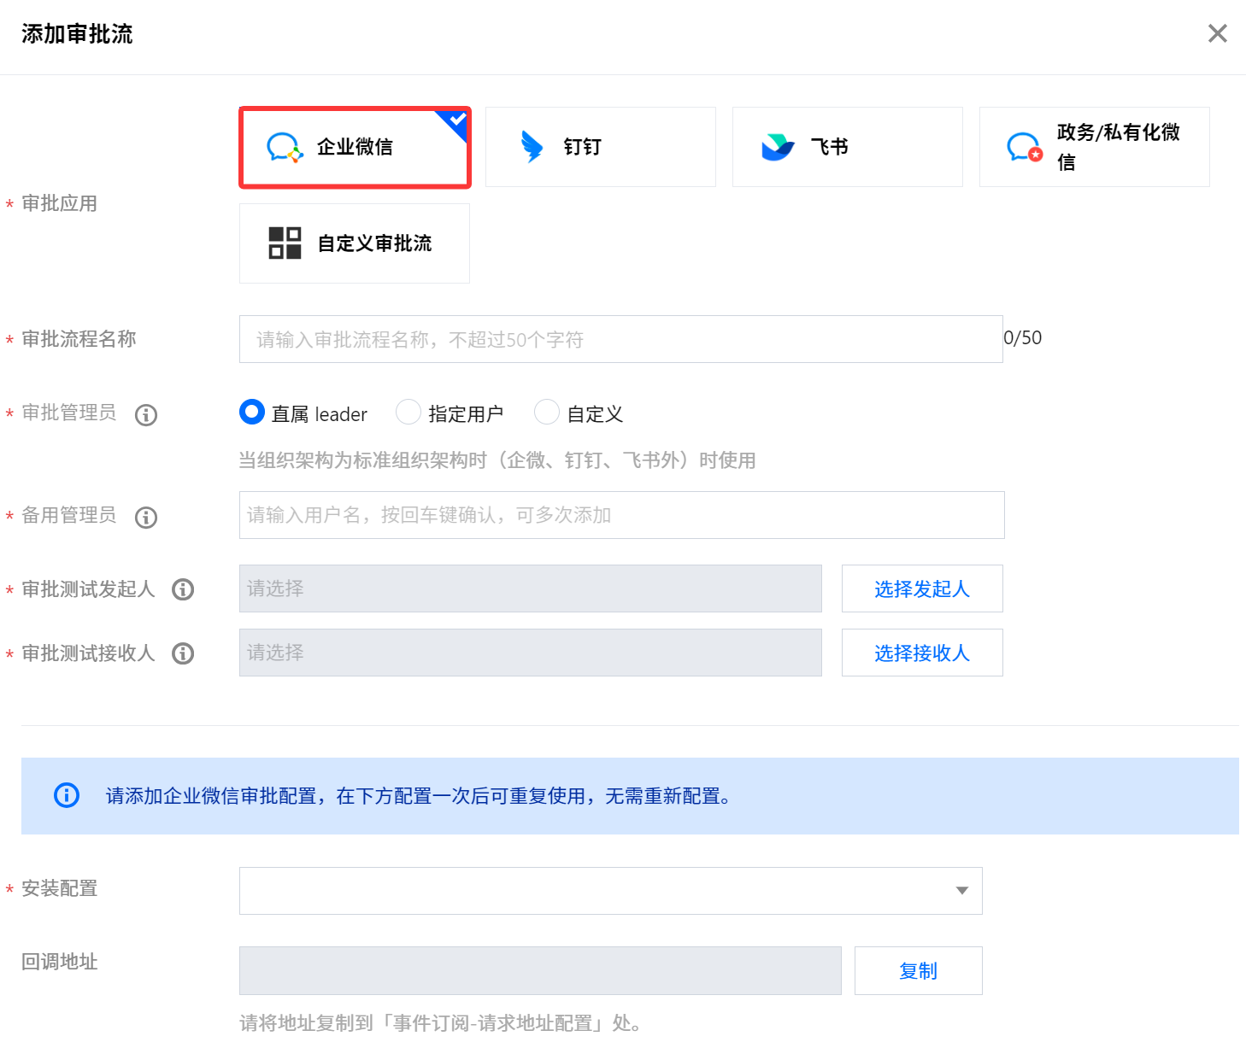Open the 审批测试接收人 select field
This screenshot has width=1246, height=1054.
[530, 653]
